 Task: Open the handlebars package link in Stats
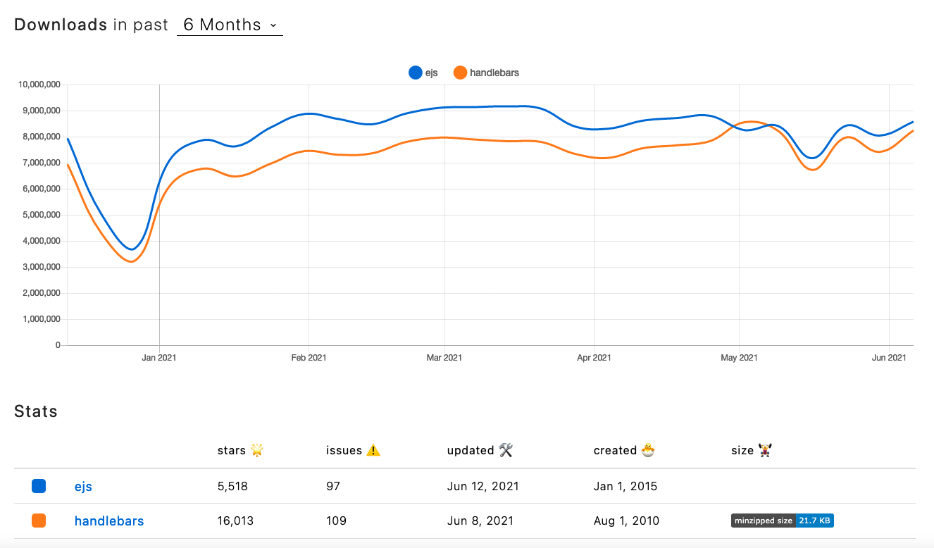[109, 521]
